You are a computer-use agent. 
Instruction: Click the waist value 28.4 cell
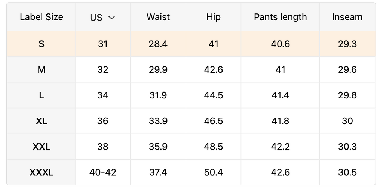coord(158,44)
